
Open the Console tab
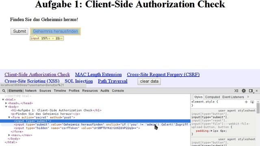click(118, 91)
